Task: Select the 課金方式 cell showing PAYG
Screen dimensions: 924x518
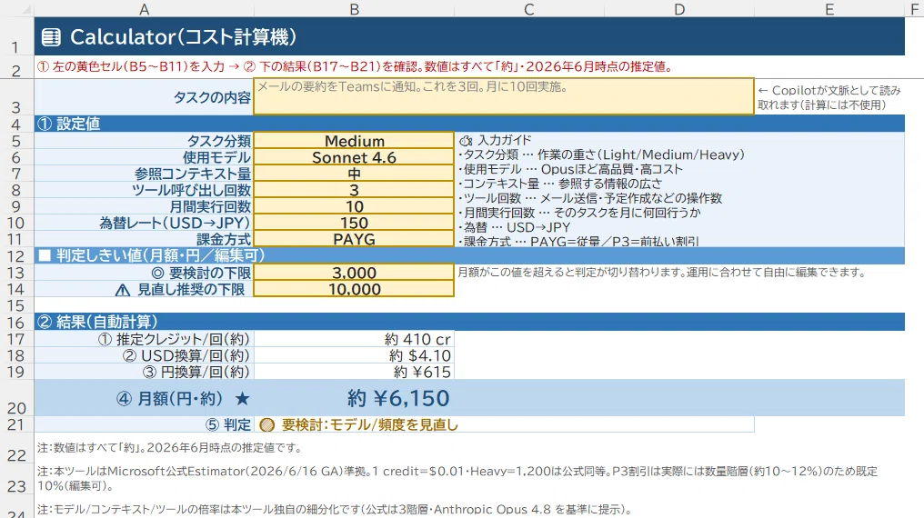Action: click(x=354, y=239)
